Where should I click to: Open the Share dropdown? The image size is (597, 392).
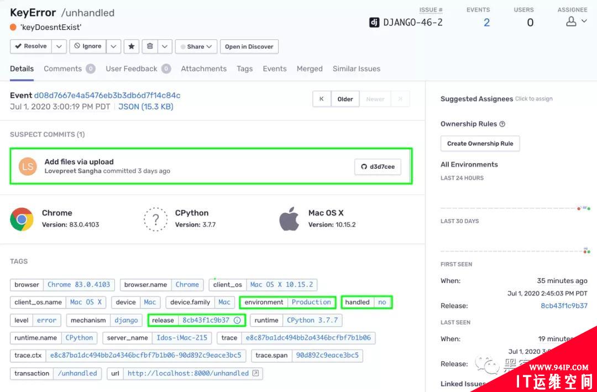[x=196, y=46]
